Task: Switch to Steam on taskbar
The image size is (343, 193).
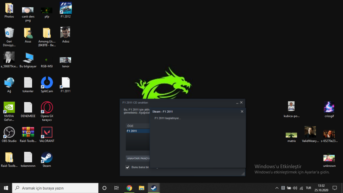Action: [154, 188]
